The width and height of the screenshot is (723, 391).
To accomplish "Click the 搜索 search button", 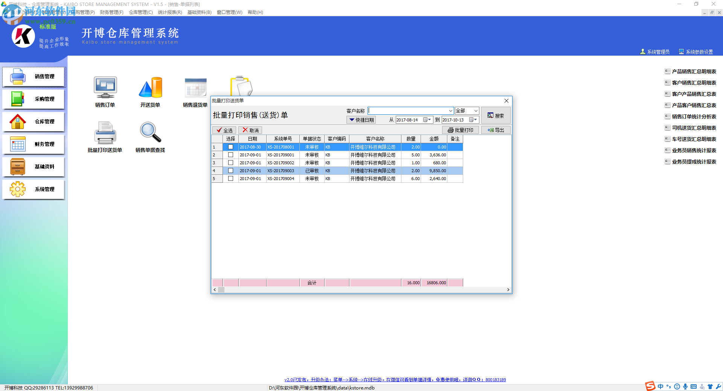I will point(496,115).
